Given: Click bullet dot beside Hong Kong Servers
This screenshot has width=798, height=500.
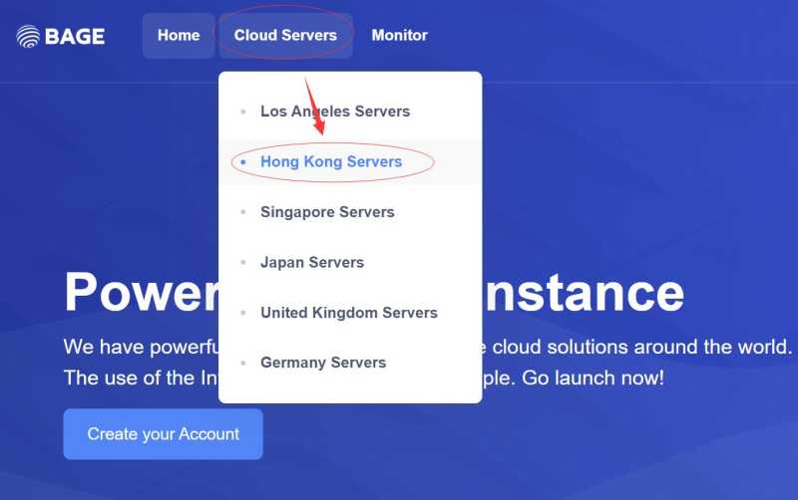Looking at the screenshot, I should (x=242, y=161).
